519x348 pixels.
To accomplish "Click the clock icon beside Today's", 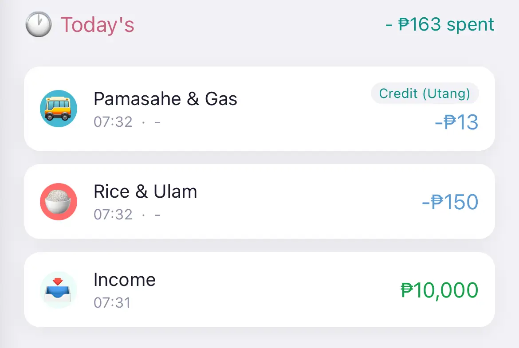I will click(38, 25).
